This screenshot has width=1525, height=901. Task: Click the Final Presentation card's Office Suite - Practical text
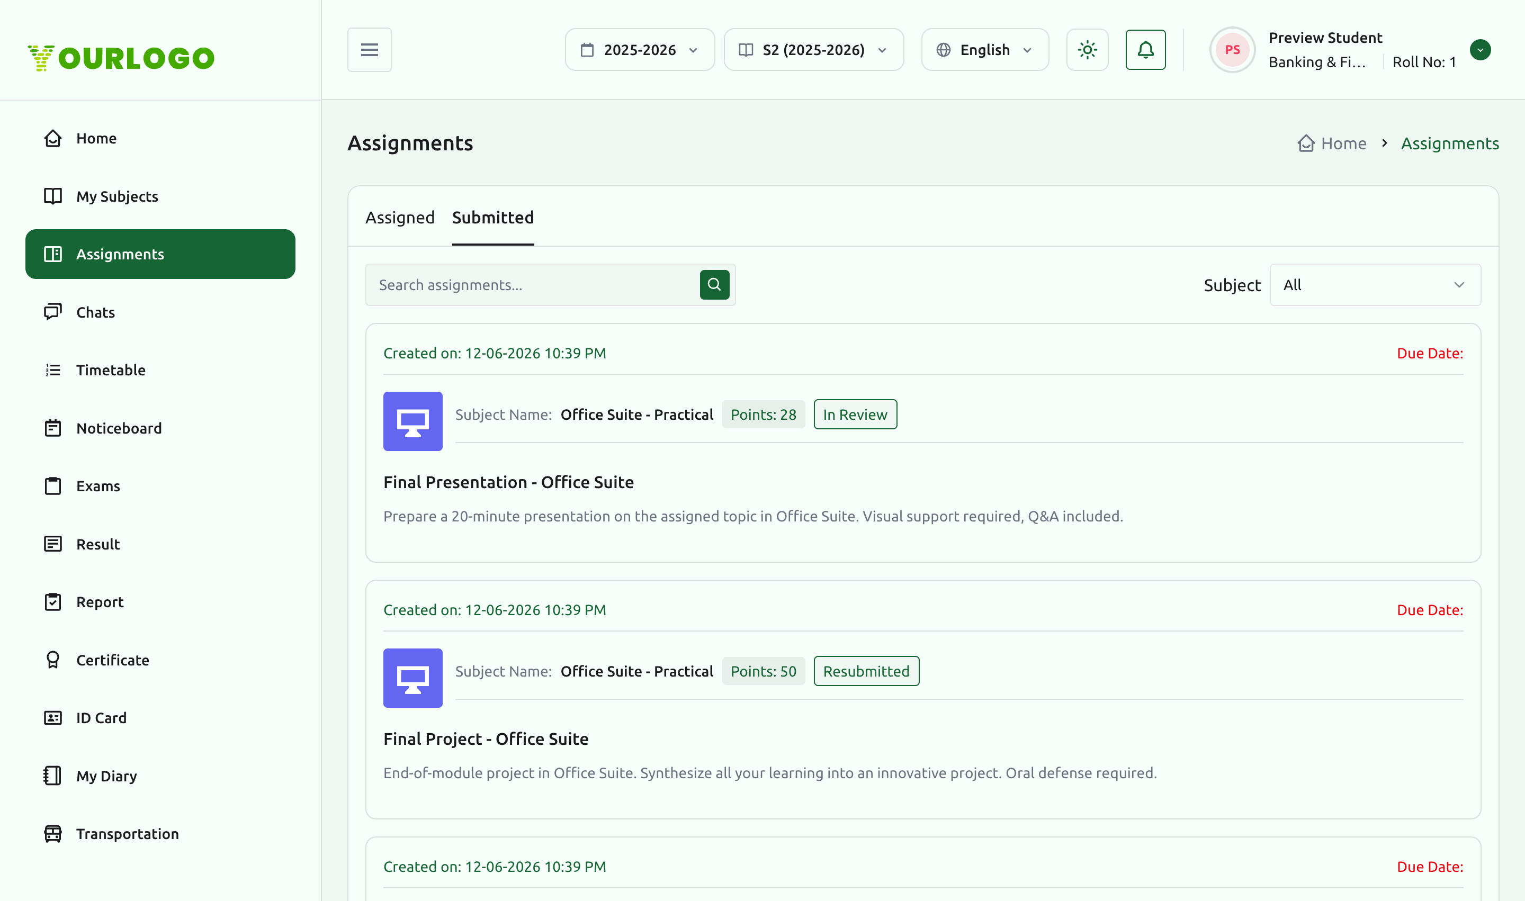click(636, 414)
